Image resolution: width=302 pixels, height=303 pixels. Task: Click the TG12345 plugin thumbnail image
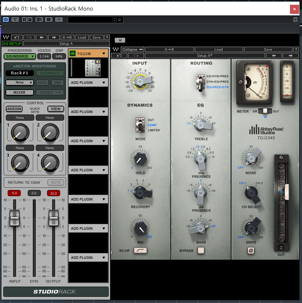point(93,67)
